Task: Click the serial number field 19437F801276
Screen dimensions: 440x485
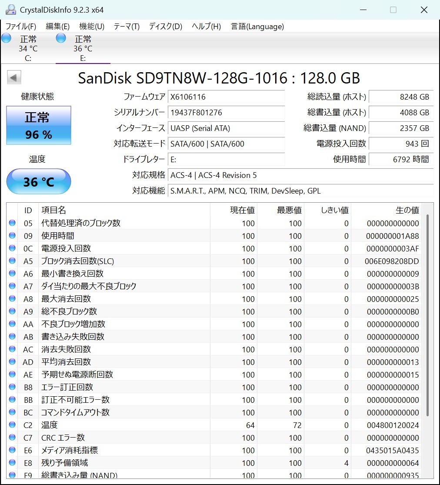Action: tap(226, 112)
